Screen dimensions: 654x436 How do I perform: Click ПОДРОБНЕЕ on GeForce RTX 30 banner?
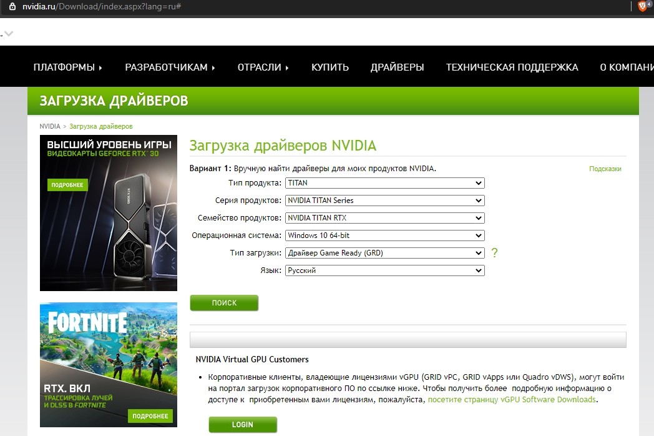tap(67, 185)
